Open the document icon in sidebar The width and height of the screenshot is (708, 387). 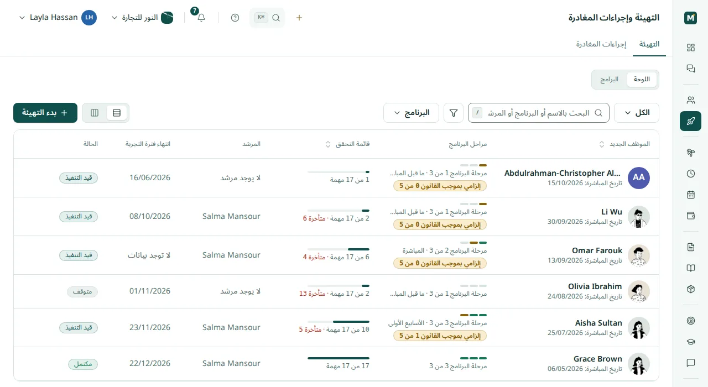690,247
